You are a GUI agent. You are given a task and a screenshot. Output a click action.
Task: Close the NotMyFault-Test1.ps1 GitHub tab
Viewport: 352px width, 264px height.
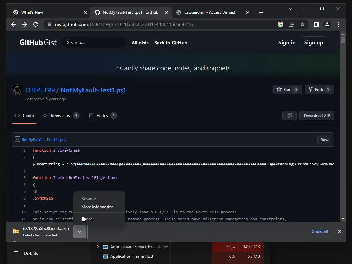[167, 12]
